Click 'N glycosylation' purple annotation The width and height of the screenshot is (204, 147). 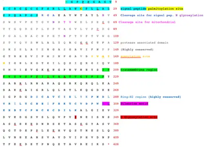189,16
